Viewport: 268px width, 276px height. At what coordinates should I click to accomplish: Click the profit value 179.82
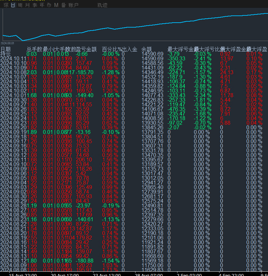[84, 238]
